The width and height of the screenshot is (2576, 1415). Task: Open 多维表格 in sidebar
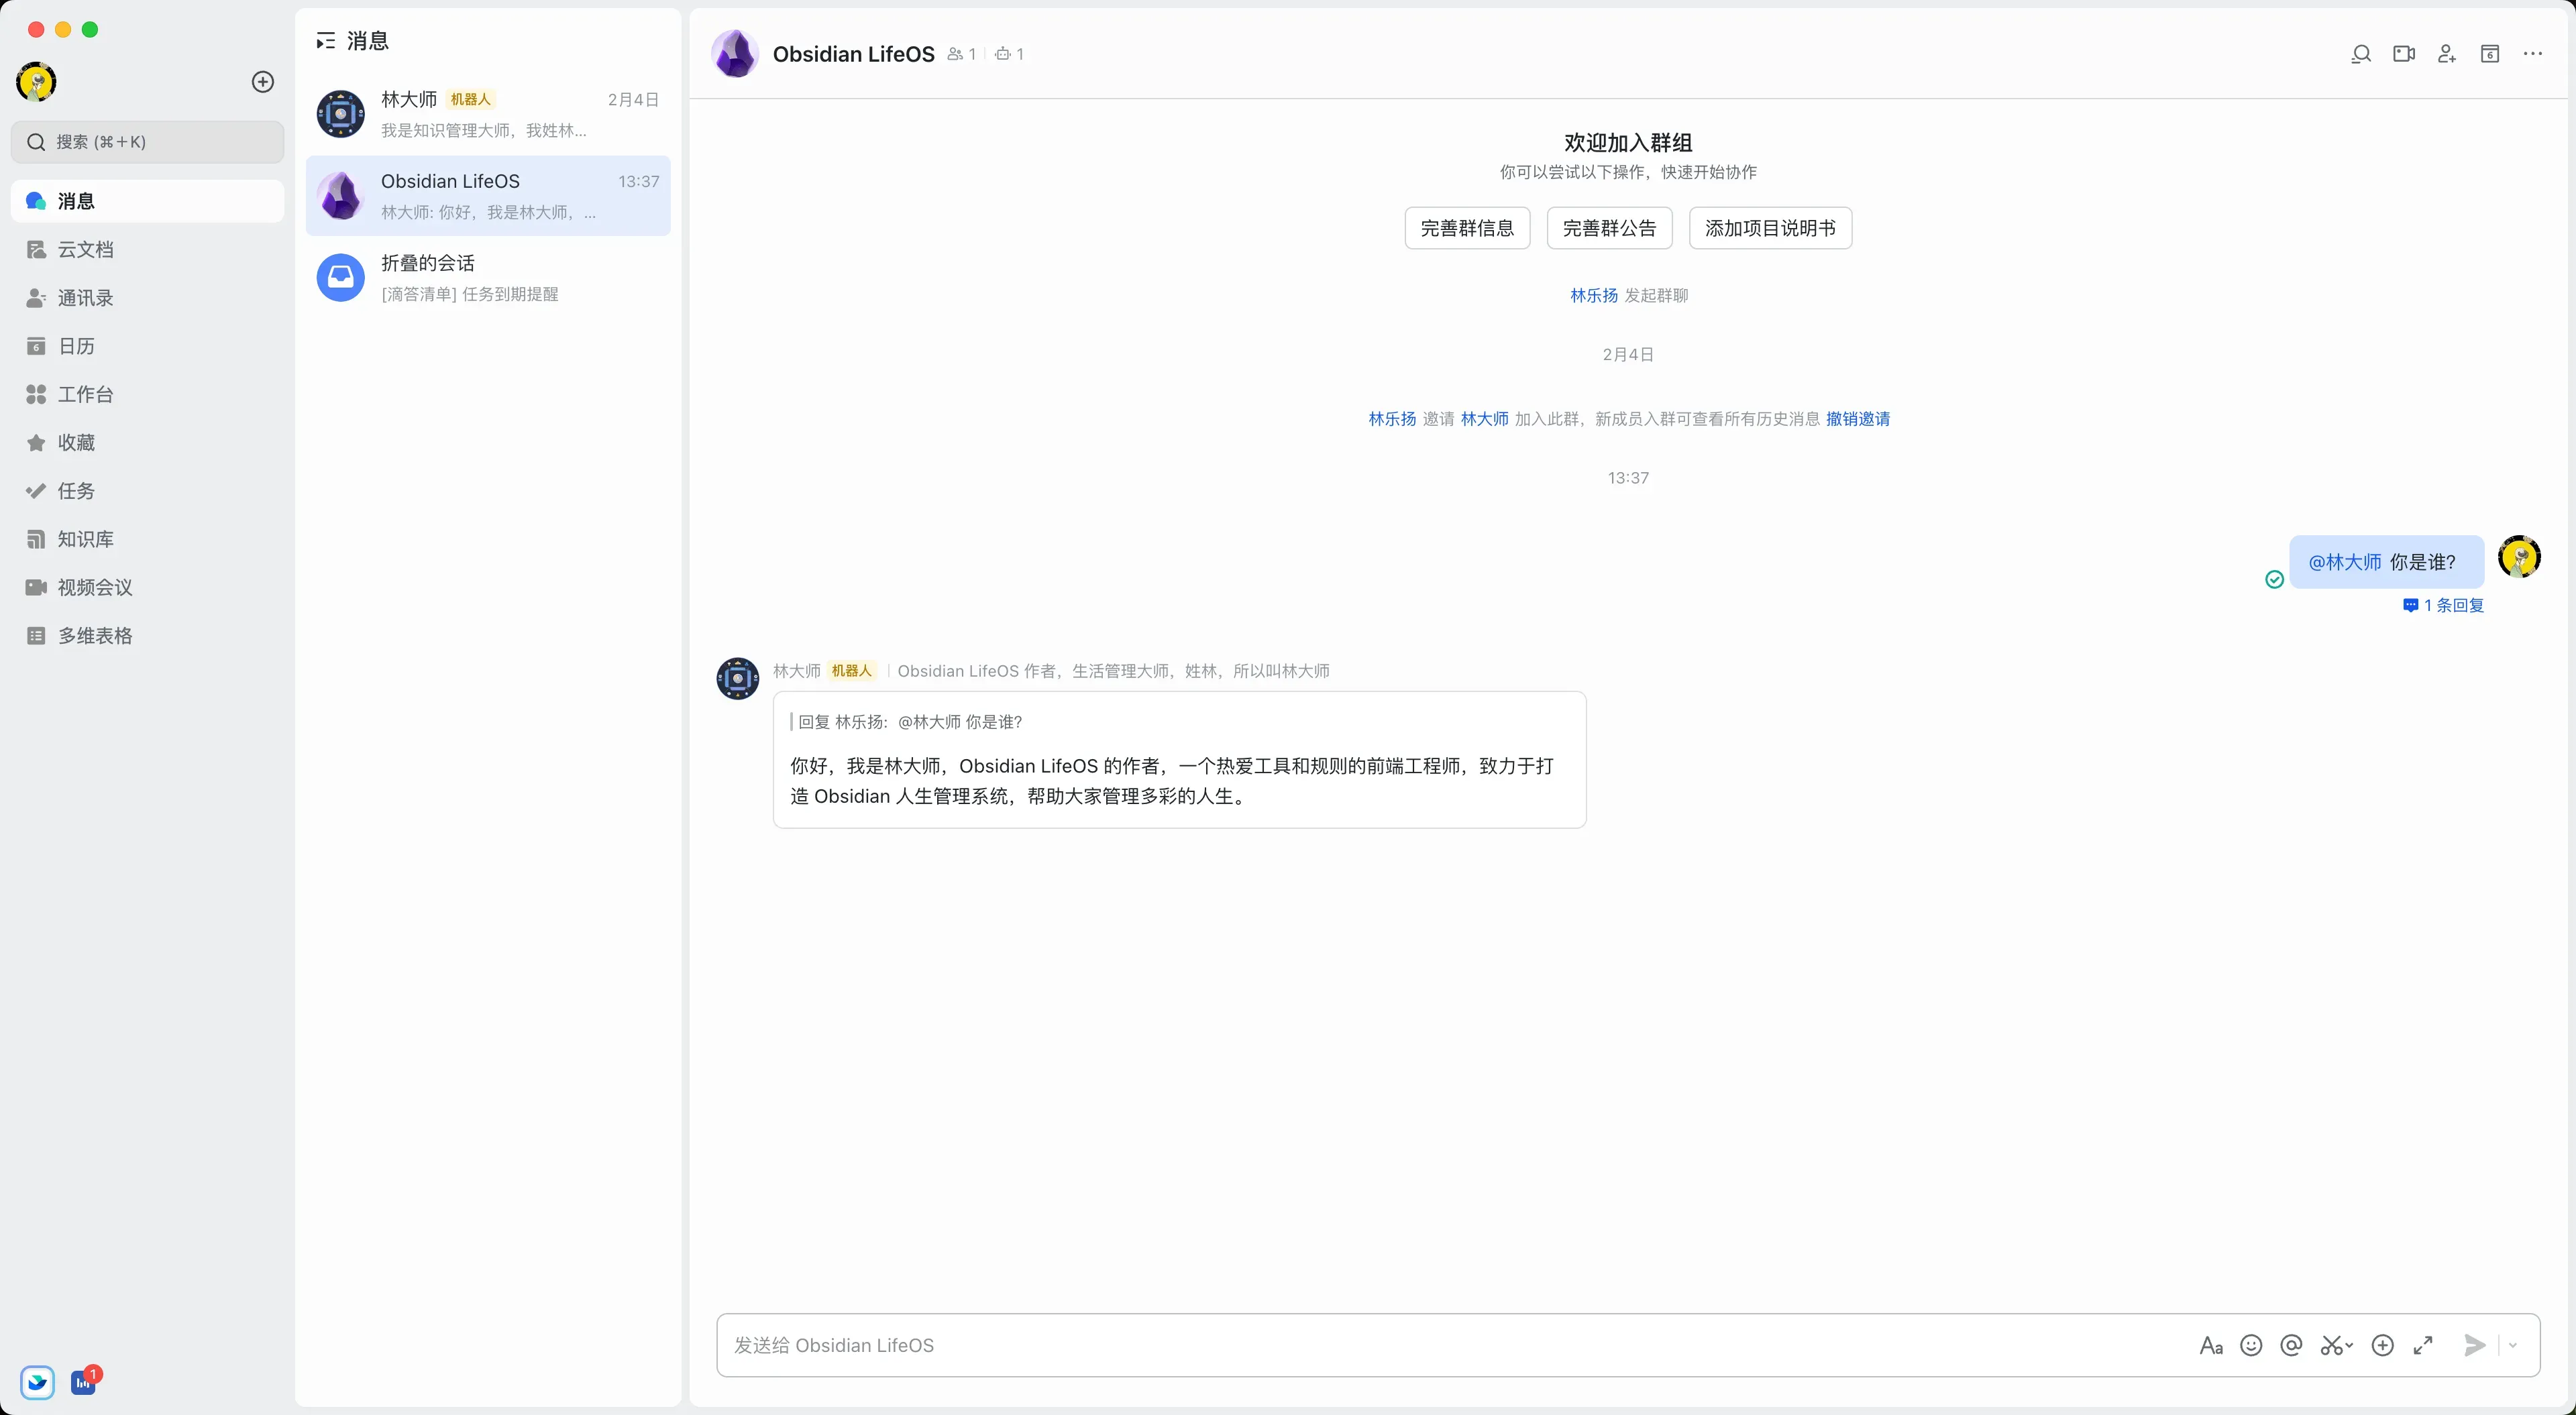(x=147, y=636)
